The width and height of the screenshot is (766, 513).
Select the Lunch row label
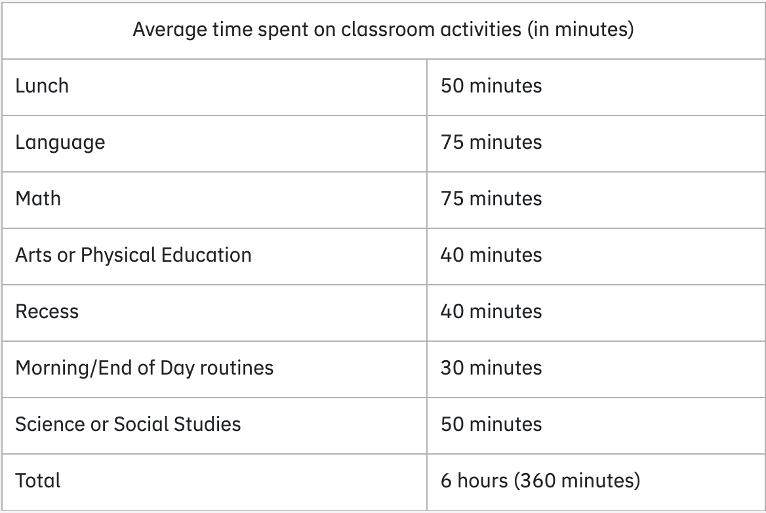[42, 86]
